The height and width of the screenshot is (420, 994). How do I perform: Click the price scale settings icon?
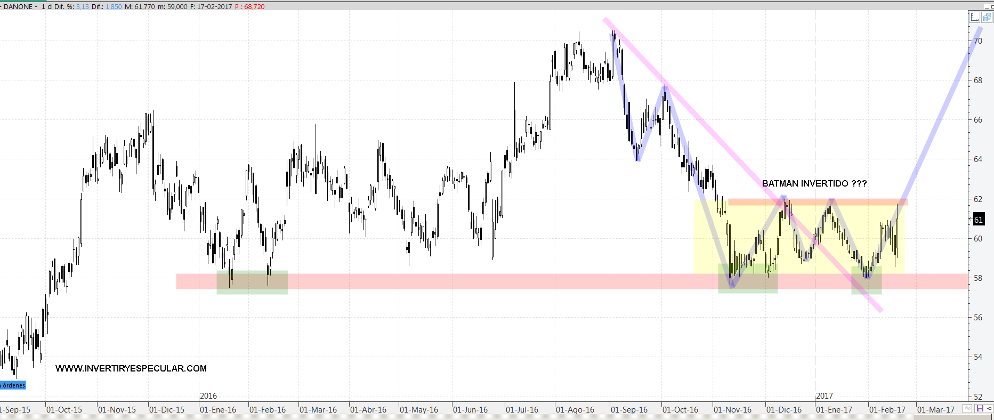pyautogui.click(x=974, y=18)
